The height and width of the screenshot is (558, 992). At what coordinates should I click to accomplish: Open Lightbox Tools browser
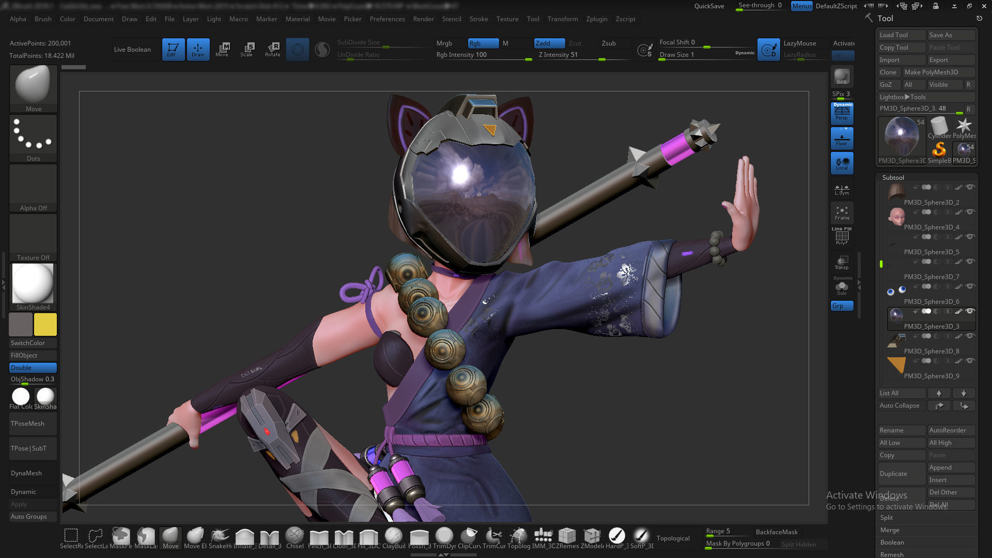click(926, 97)
